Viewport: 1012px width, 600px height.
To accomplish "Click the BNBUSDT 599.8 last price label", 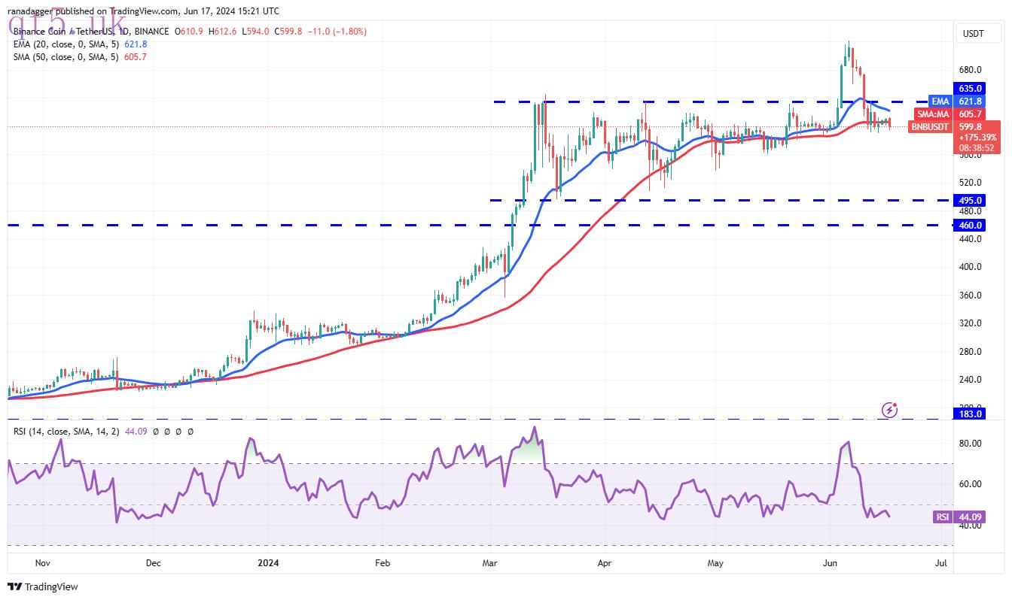I will 945,126.
